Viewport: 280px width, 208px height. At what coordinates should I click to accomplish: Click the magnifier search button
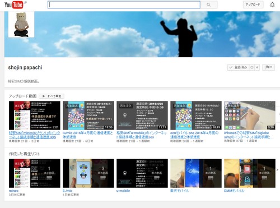(209, 5)
